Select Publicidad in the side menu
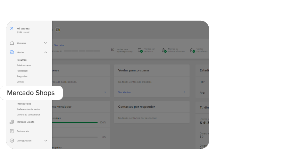The width and height of the screenshot is (284, 156). click(22, 71)
